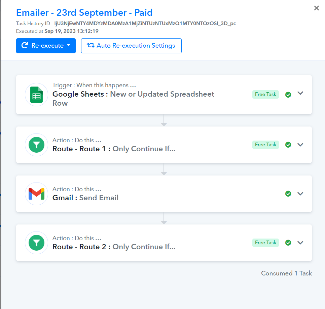Expand the Google Sheets trigger step details
Screen dimensions: 325x309
[x=300, y=93]
